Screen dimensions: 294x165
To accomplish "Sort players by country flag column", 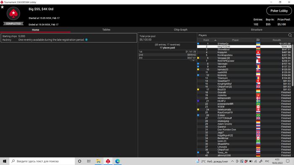I will click(258, 40).
